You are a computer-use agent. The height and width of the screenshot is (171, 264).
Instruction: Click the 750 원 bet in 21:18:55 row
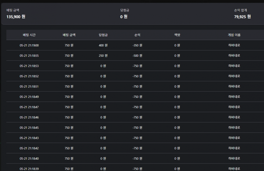point(69,56)
